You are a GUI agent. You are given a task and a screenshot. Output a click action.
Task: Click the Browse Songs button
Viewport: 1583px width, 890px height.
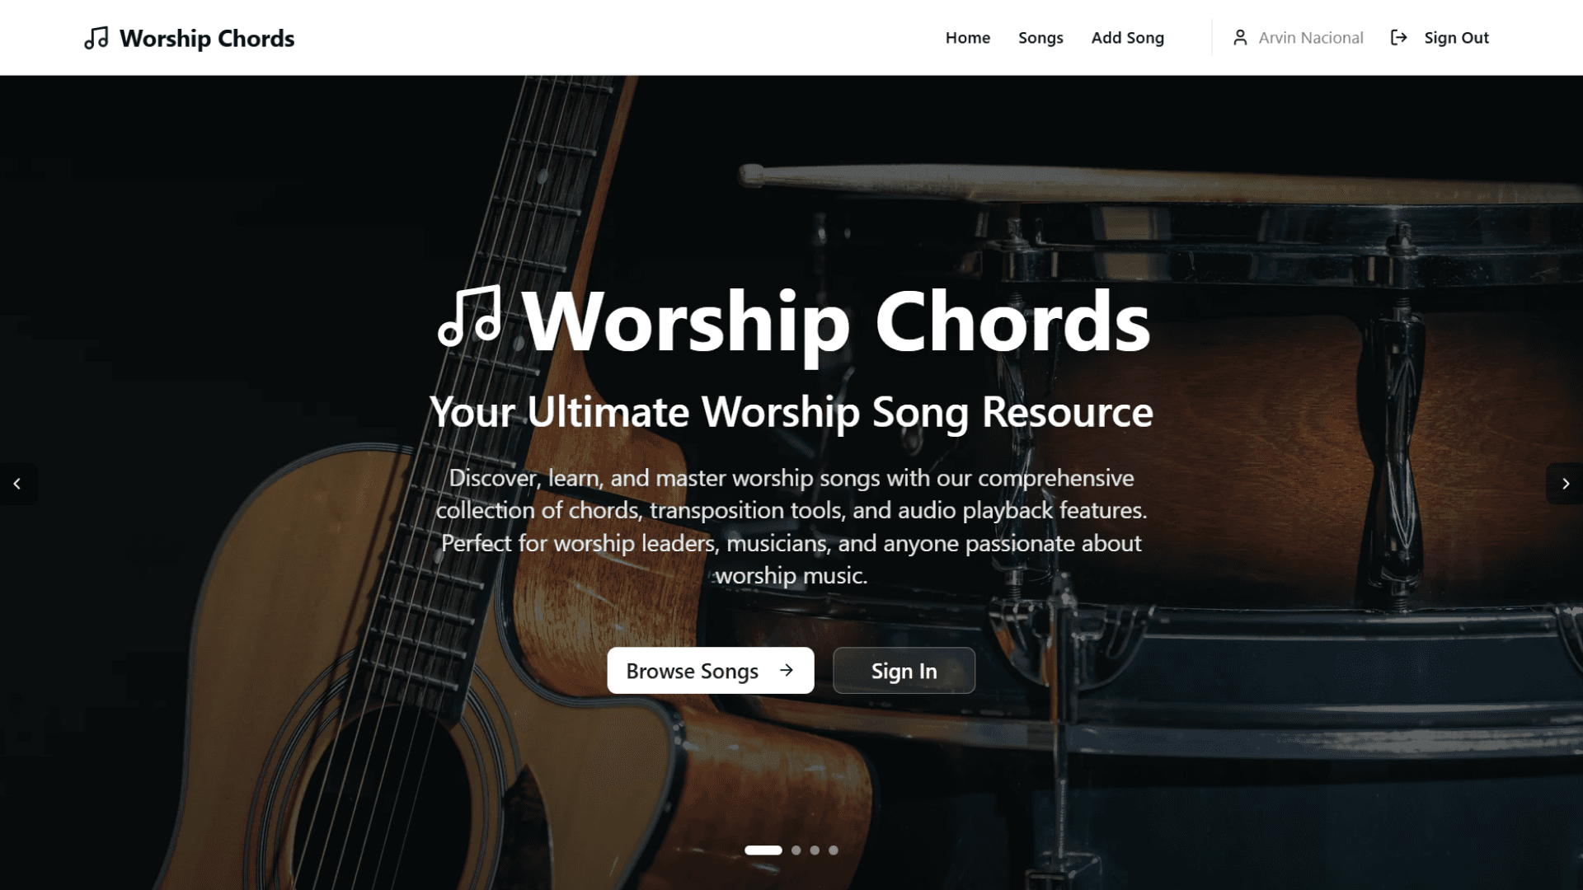[x=711, y=671]
